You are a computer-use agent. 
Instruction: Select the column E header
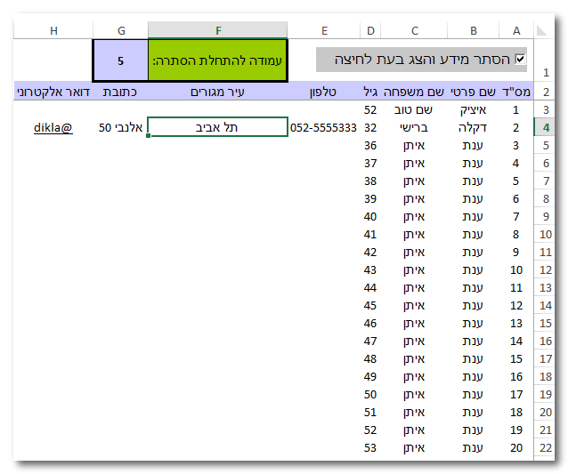324,30
